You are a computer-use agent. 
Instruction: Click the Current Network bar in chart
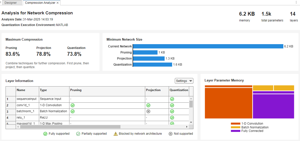point(208,46)
